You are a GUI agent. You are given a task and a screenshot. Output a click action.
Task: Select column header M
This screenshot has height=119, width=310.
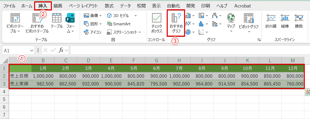(293, 61)
